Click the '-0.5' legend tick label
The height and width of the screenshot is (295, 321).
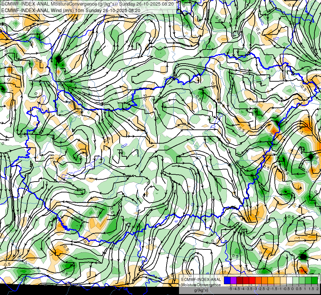(286, 289)
